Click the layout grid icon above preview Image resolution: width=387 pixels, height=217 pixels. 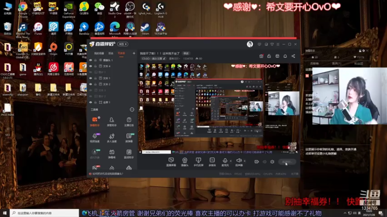pos(277,56)
